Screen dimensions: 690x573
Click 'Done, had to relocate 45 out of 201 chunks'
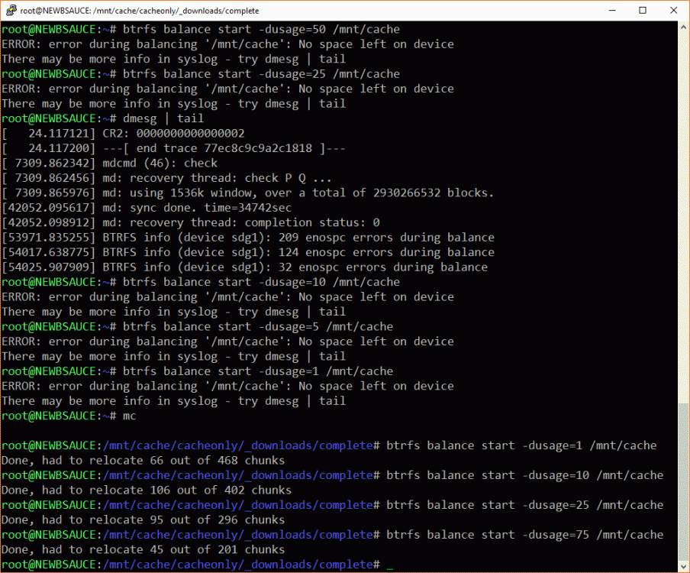tap(143, 549)
